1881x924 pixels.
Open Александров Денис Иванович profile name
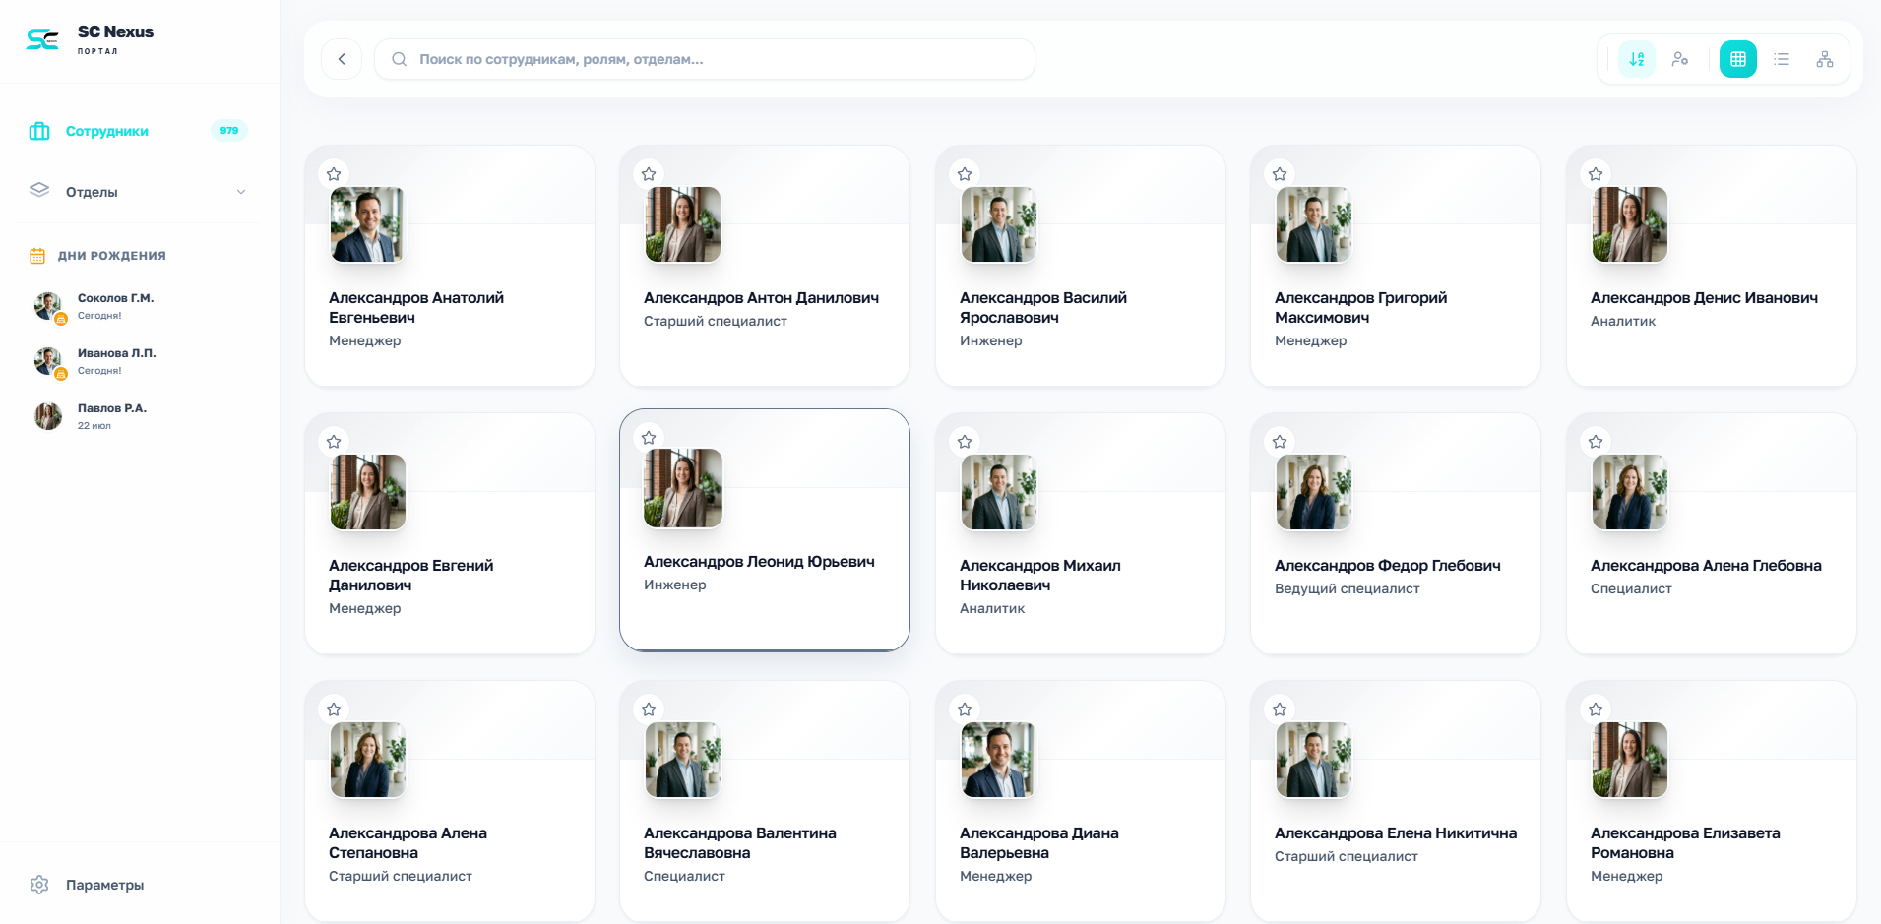(1704, 298)
